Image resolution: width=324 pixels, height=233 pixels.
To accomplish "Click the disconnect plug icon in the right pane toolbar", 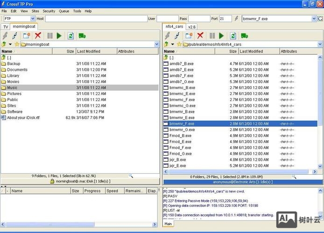I will (x=177, y=35).
